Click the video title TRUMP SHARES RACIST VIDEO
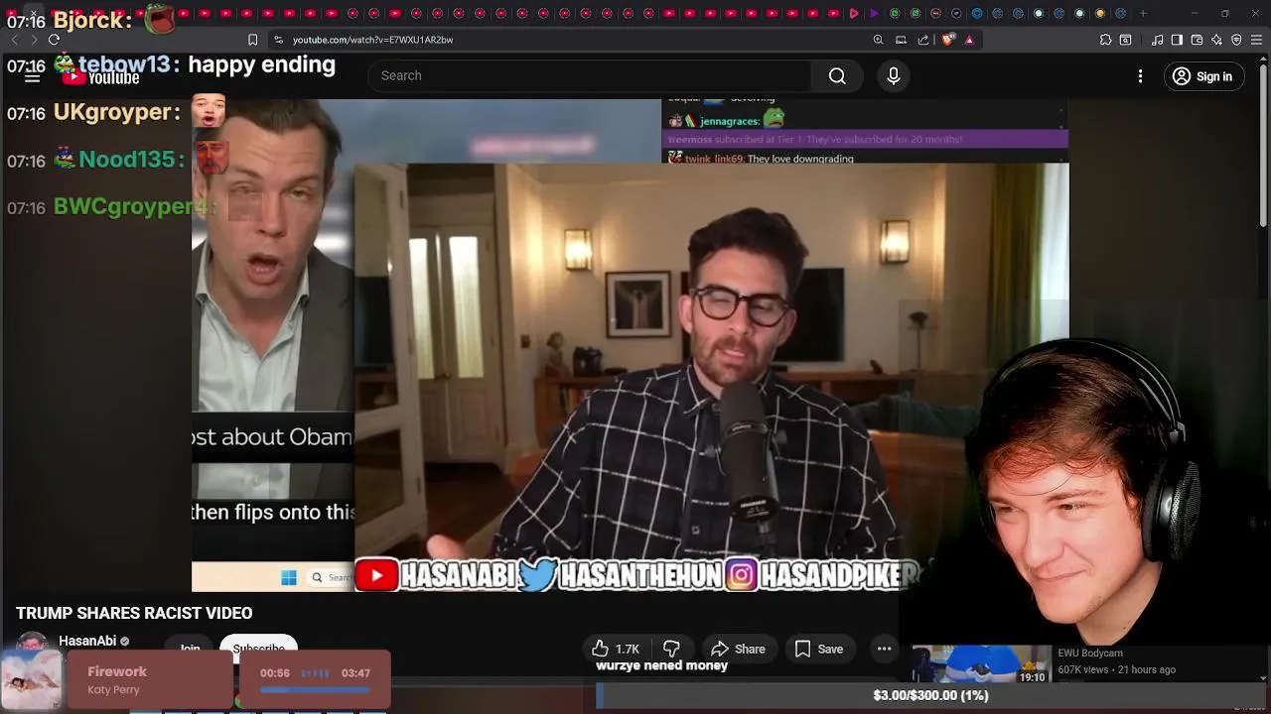This screenshot has width=1271, height=714. 134,613
